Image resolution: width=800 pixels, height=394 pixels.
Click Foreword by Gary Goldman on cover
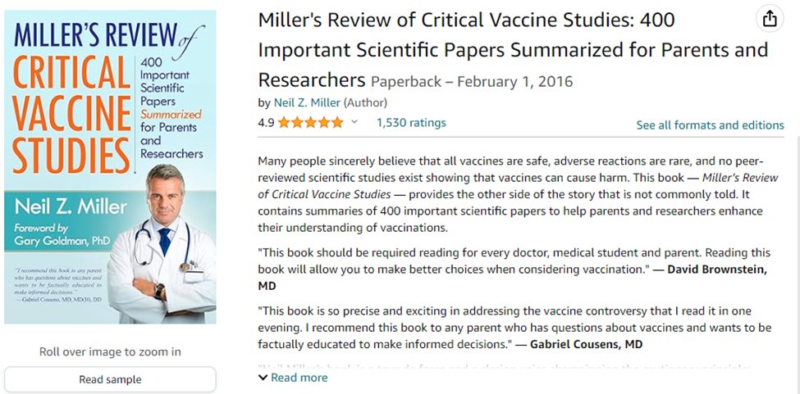pyautogui.click(x=57, y=236)
